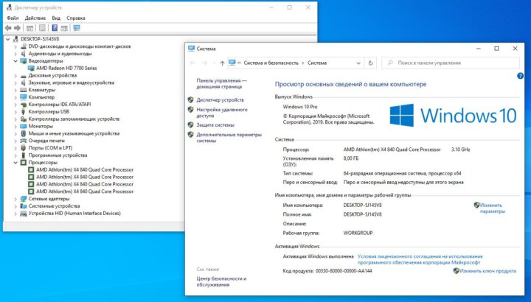The image size is (531, 302).
Task: Click the back arrow in Device Manager toolbar
Action: 7,28
